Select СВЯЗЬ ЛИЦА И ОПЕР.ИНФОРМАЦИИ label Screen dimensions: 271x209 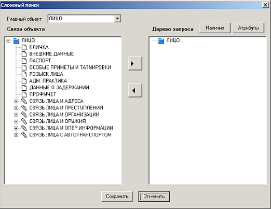point(71,128)
